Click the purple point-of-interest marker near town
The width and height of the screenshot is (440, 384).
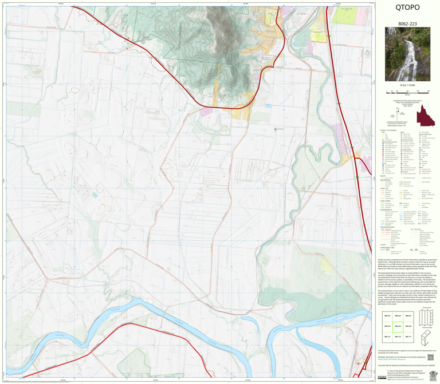280,9
